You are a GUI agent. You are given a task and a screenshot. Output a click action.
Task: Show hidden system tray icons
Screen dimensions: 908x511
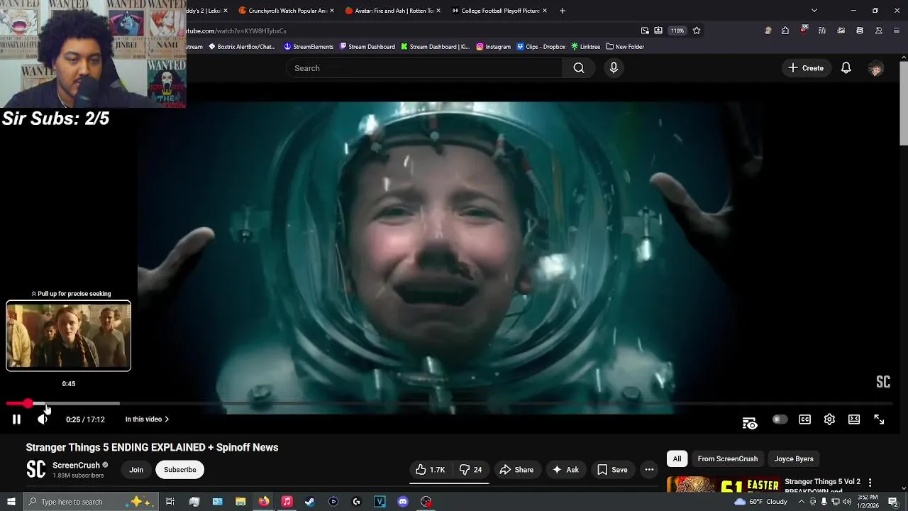802,502
